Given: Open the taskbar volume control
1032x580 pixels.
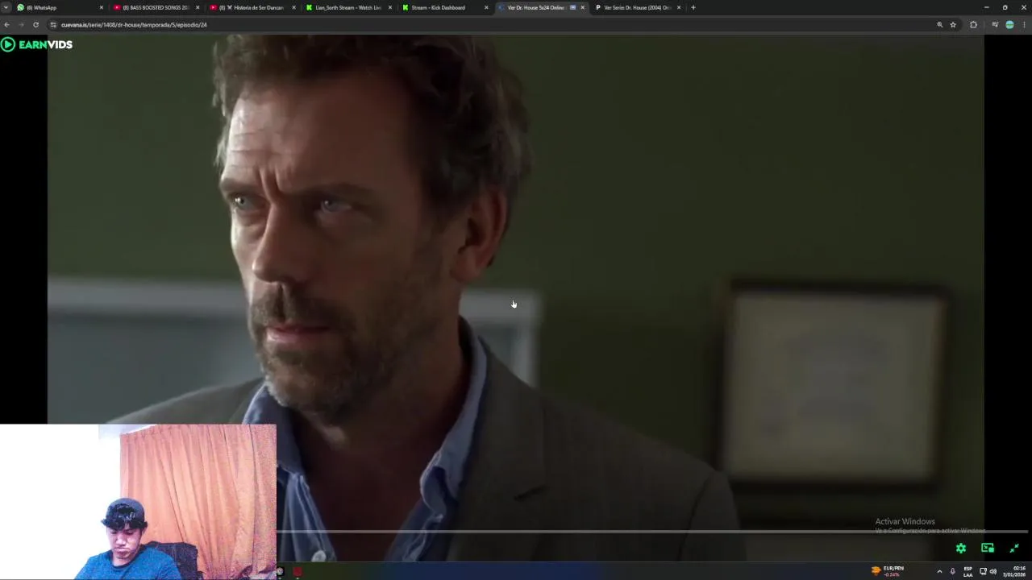Looking at the screenshot, I should (993, 571).
